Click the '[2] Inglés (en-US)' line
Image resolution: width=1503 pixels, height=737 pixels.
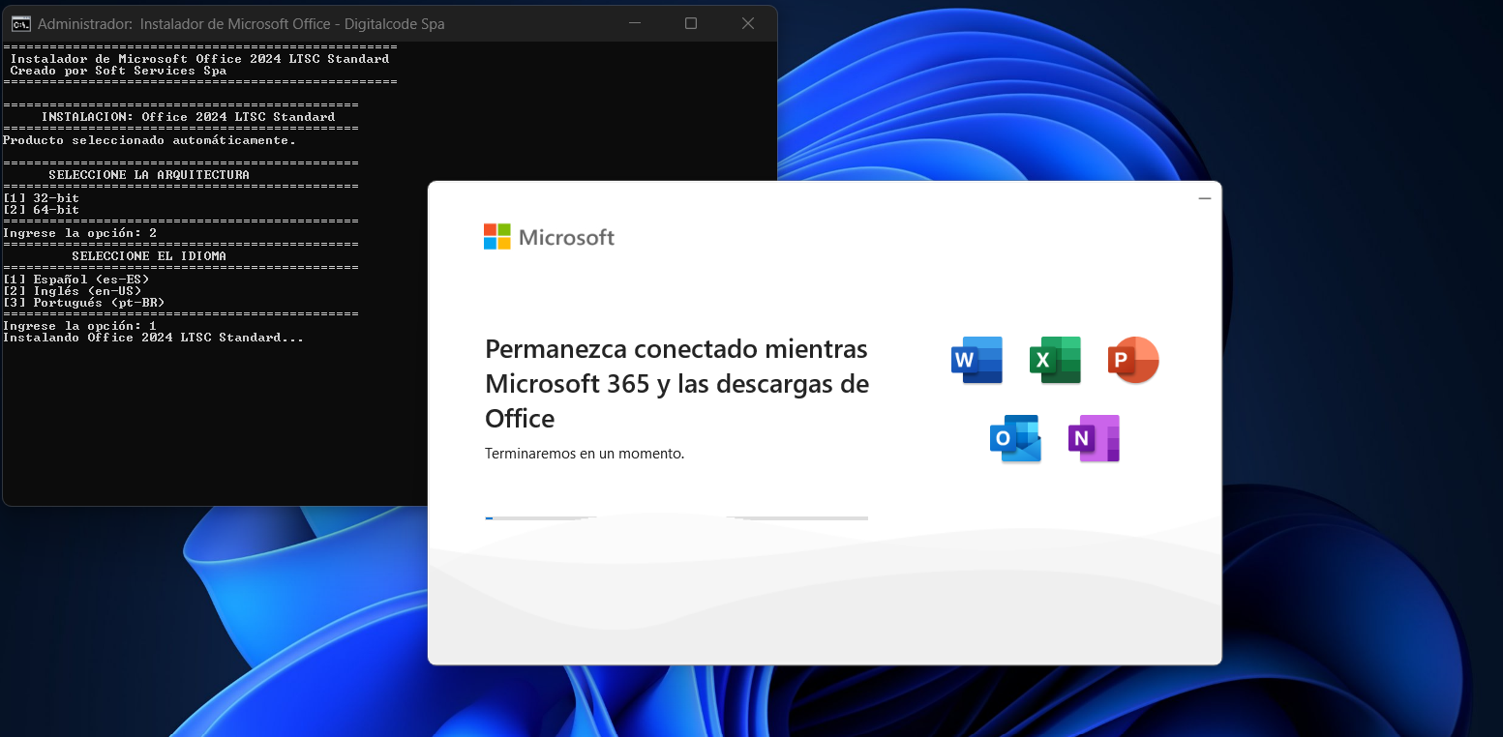[x=73, y=291]
